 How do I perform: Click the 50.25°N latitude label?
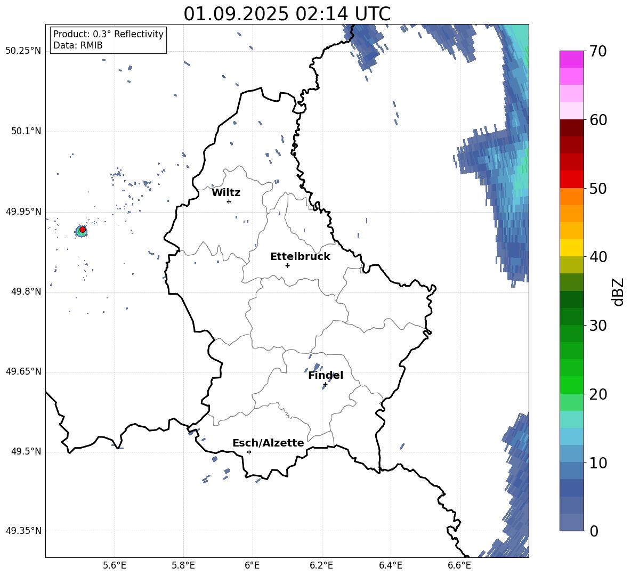[23, 51]
